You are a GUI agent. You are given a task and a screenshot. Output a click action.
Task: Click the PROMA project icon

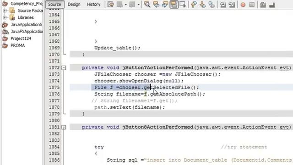(5, 45)
